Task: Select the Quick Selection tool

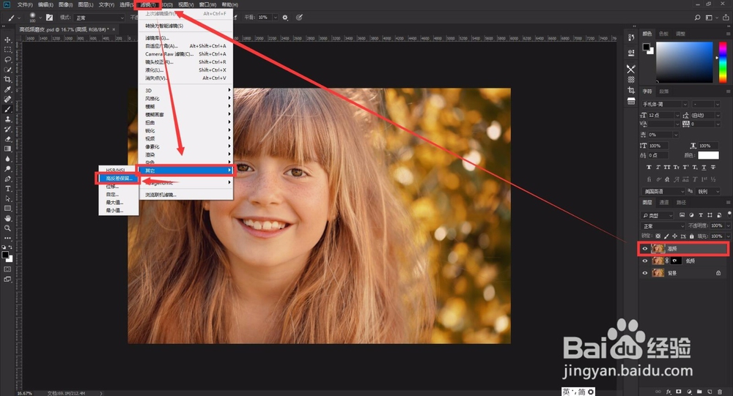Action: click(x=7, y=70)
